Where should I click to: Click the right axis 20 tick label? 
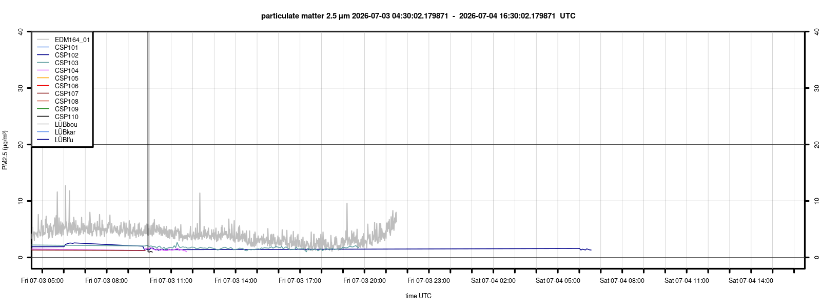816,144
